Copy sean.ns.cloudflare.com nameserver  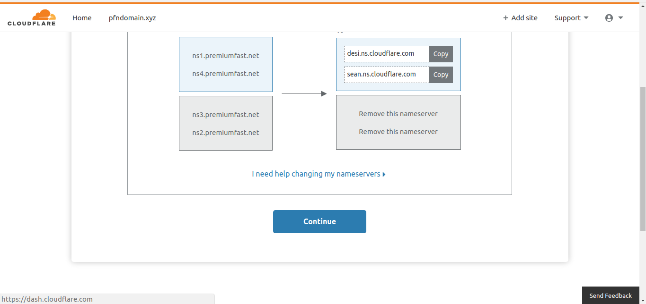tap(441, 75)
